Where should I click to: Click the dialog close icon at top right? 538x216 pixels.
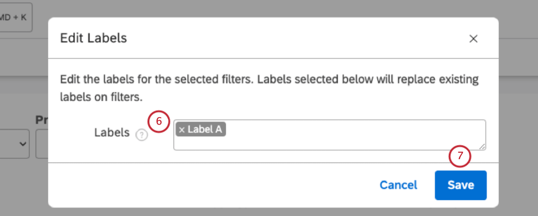coord(473,39)
